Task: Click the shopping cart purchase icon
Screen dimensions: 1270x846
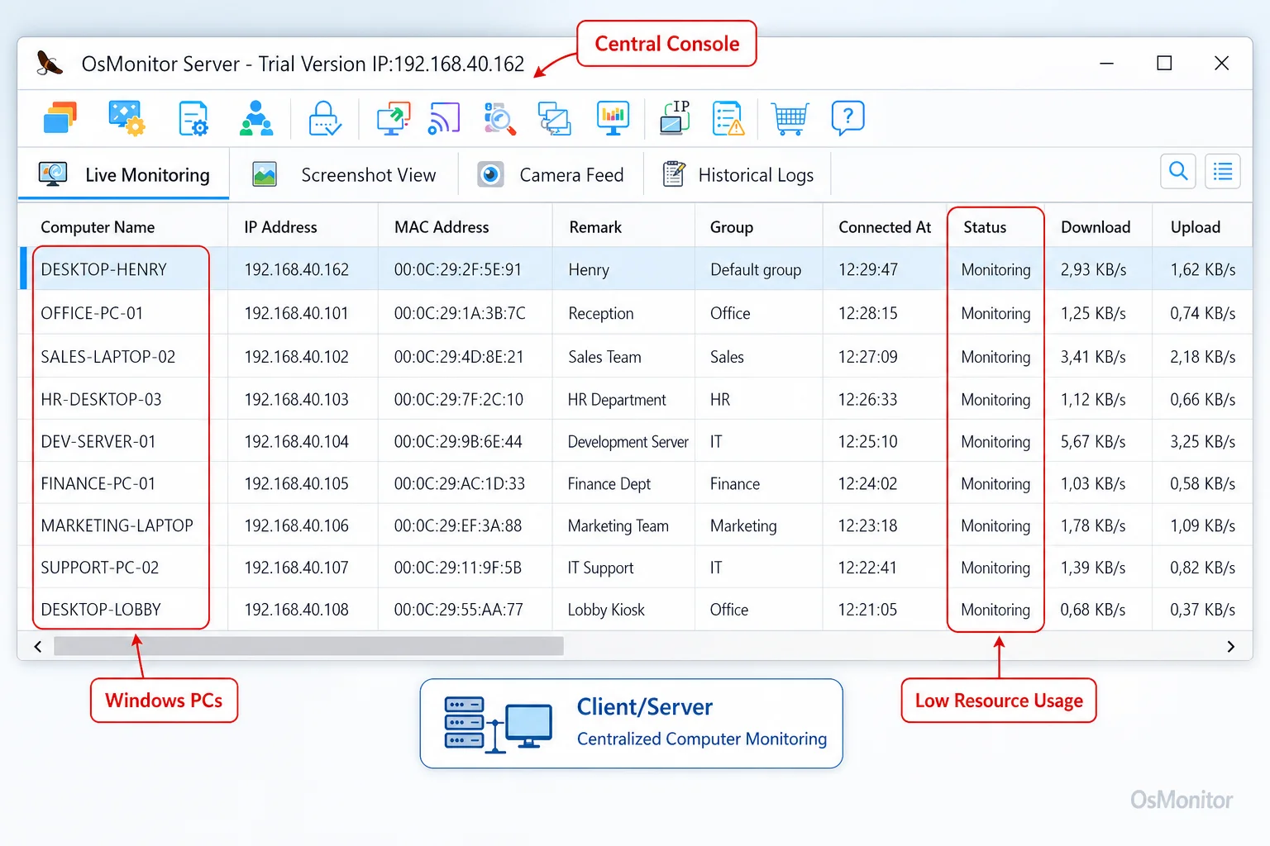Action: coord(790,118)
